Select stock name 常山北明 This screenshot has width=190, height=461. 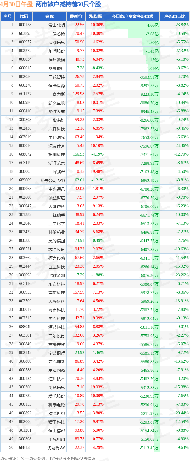pos(57,25)
